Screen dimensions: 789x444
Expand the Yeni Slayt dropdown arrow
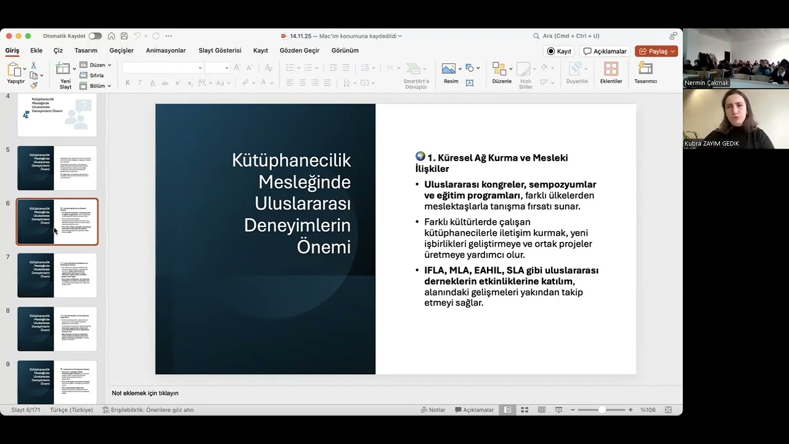[x=75, y=68]
